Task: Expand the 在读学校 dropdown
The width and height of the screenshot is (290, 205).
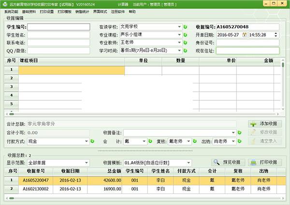Action: 179,27
